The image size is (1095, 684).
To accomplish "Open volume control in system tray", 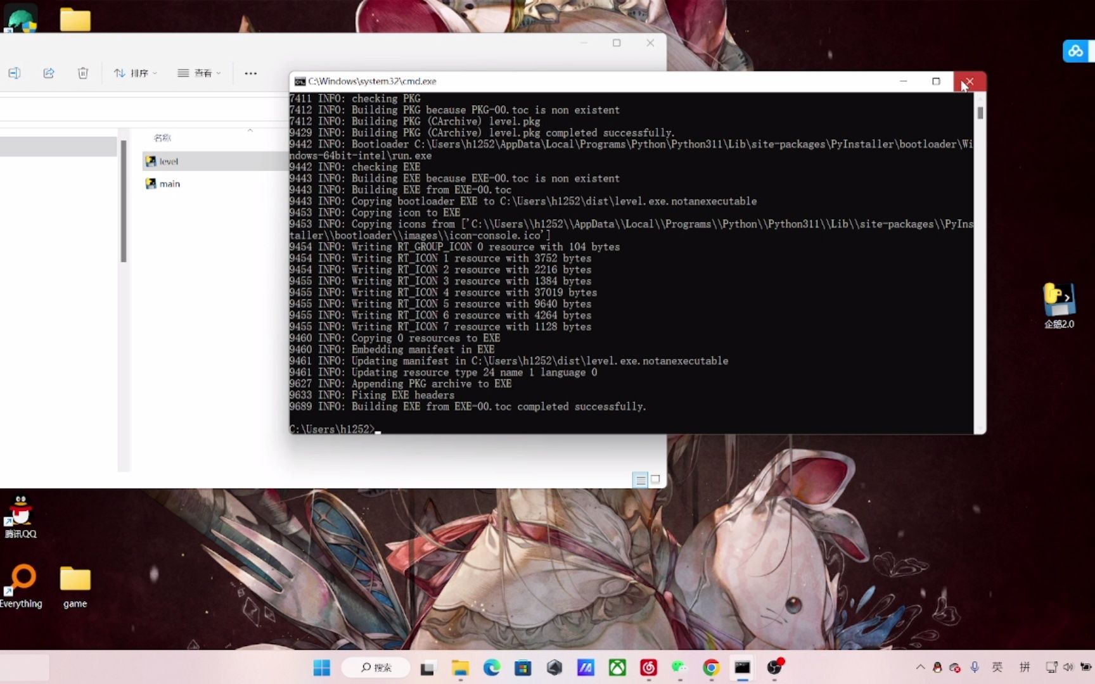I will coord(1068,667).
